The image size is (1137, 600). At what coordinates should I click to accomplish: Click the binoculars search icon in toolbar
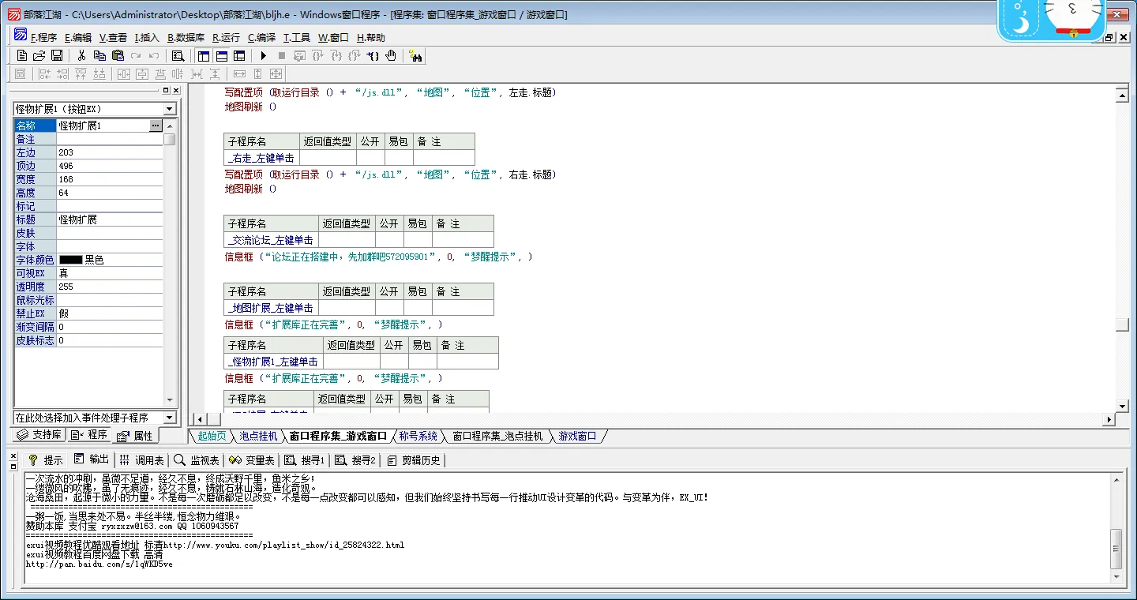[416, 56]
